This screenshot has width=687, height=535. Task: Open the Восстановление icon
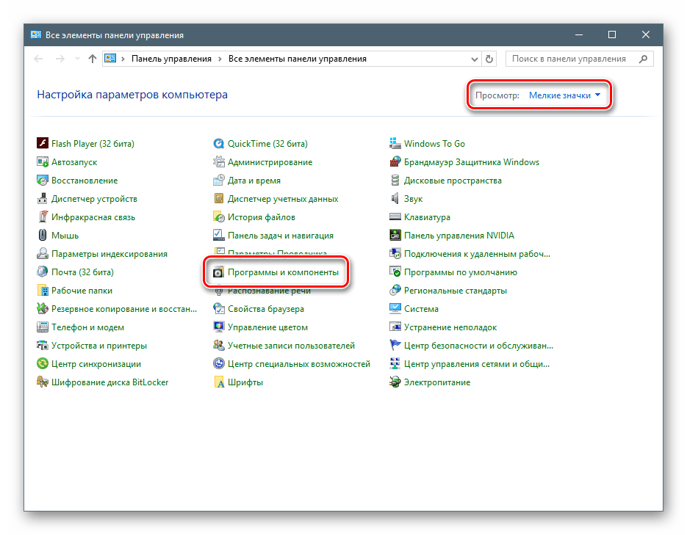42,181
